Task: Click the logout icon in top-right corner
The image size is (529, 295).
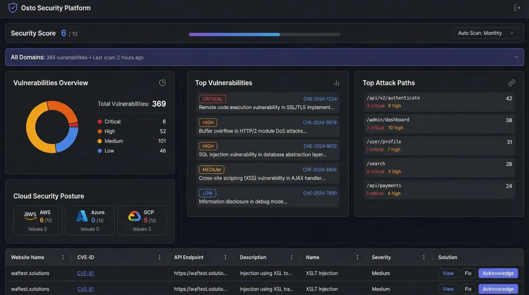Action: pos(517,7)
